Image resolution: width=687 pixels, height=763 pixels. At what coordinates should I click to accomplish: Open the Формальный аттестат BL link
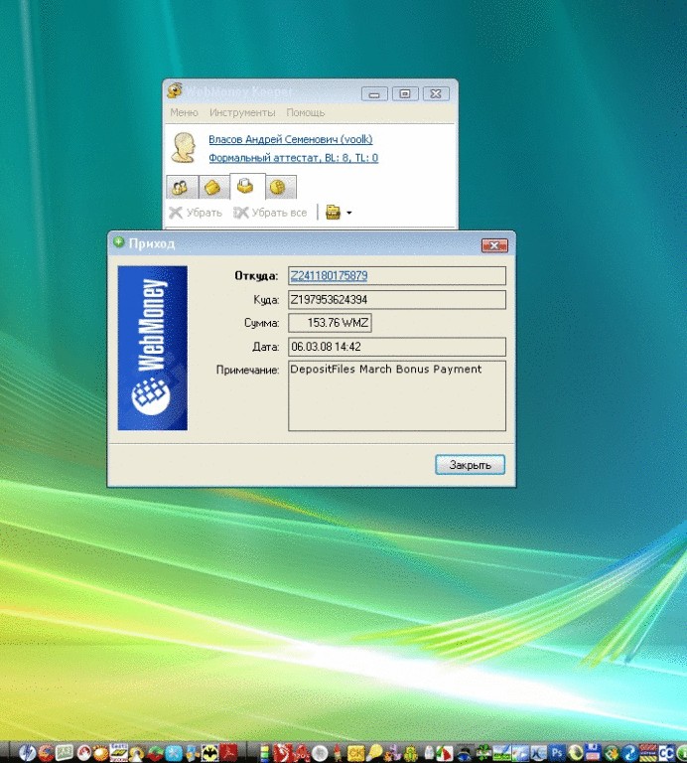tap(293, 158)
